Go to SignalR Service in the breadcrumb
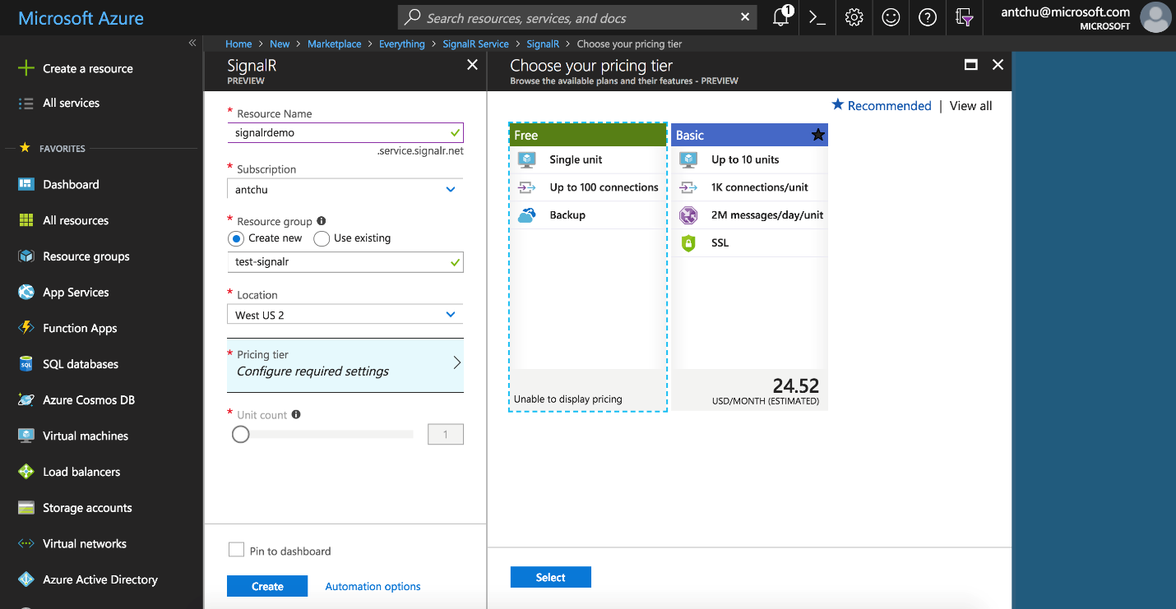Image resolution: width=1176 pixels, height=609 pixels. [476, 44]
